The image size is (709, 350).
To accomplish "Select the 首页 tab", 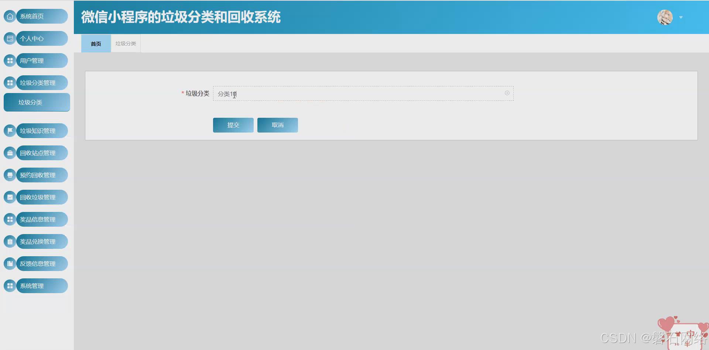I will click(x=96, y=43).
